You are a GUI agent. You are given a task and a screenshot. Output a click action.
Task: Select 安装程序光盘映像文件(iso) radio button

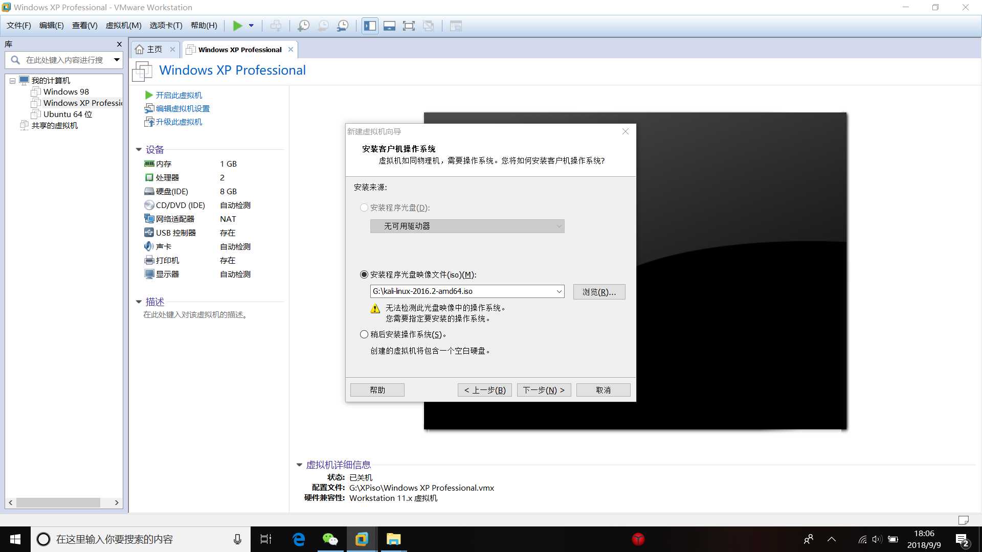coord(364,274)
